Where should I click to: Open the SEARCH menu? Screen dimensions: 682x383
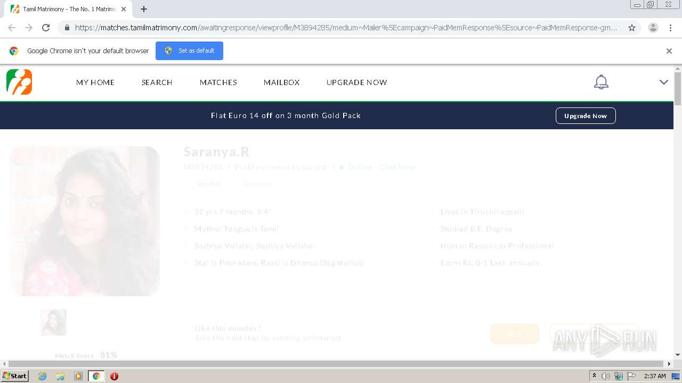pos(157,82)
